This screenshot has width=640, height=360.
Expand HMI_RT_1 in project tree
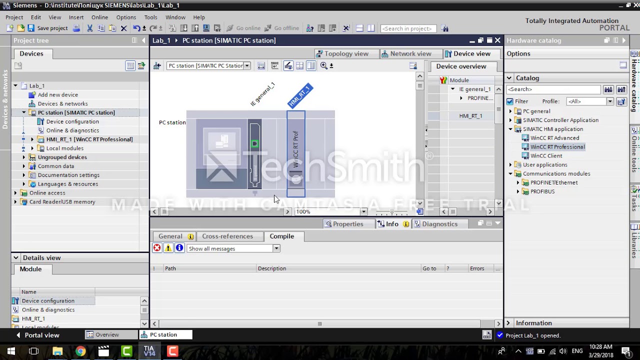click(32, 139)
